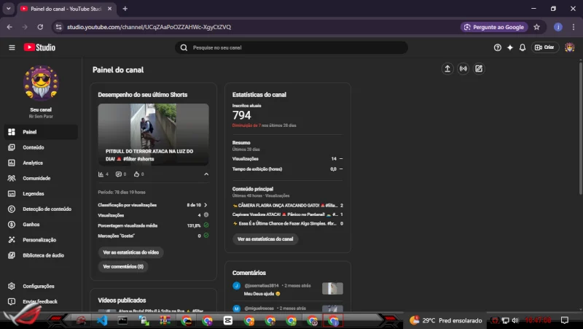Screen dimensions: 583x329
Task: Go to Analytics in the sidebar
Action: tap(33, 163)
